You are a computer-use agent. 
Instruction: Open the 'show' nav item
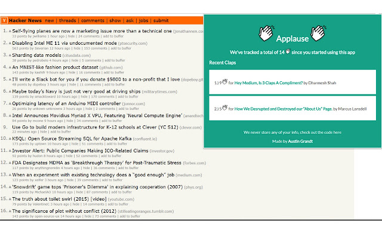(x=115, y=20)
